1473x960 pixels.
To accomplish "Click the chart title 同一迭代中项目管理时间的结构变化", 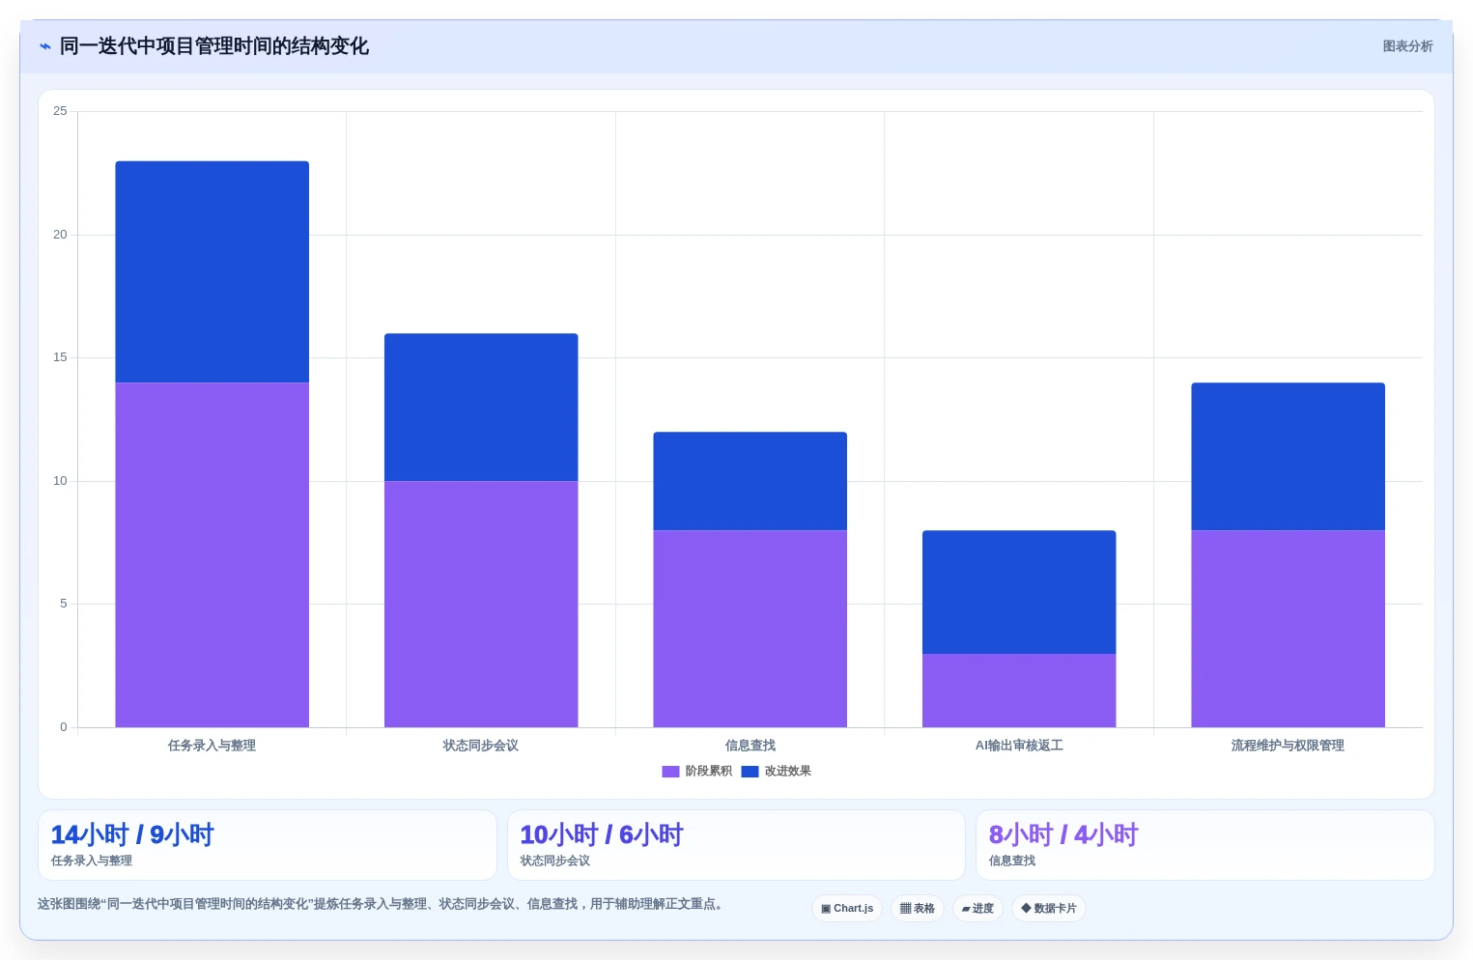I will [214, 46].
